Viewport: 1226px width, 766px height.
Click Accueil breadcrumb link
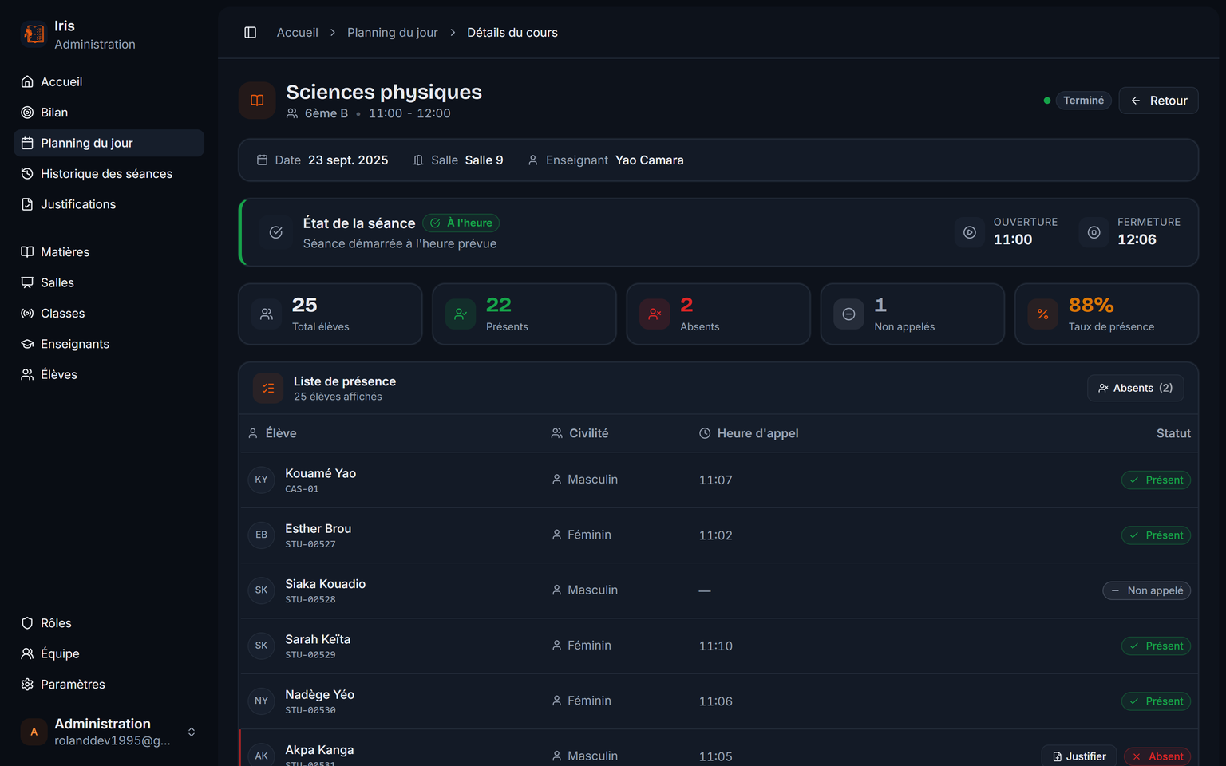click(297, 33)
